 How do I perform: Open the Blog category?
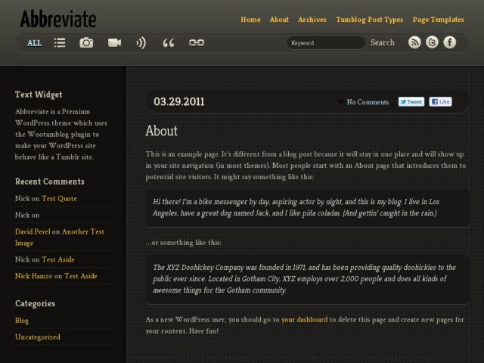[22, 321]
